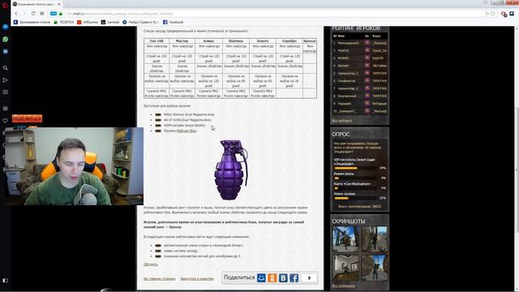Share via Facebook icon

coord(294,277)
